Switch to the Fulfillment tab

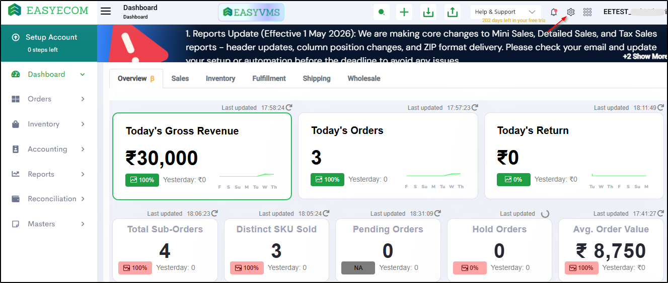tap(269, 78)
